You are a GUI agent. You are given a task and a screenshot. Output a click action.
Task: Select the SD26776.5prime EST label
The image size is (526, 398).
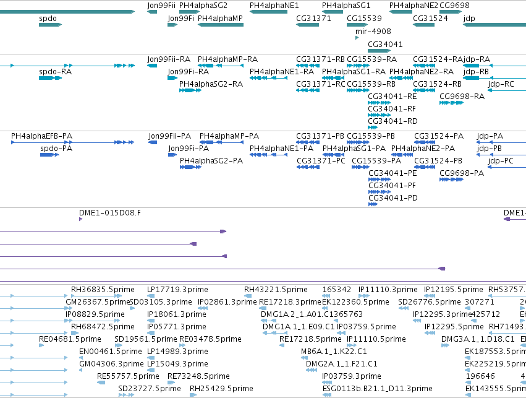pos(430,302)
